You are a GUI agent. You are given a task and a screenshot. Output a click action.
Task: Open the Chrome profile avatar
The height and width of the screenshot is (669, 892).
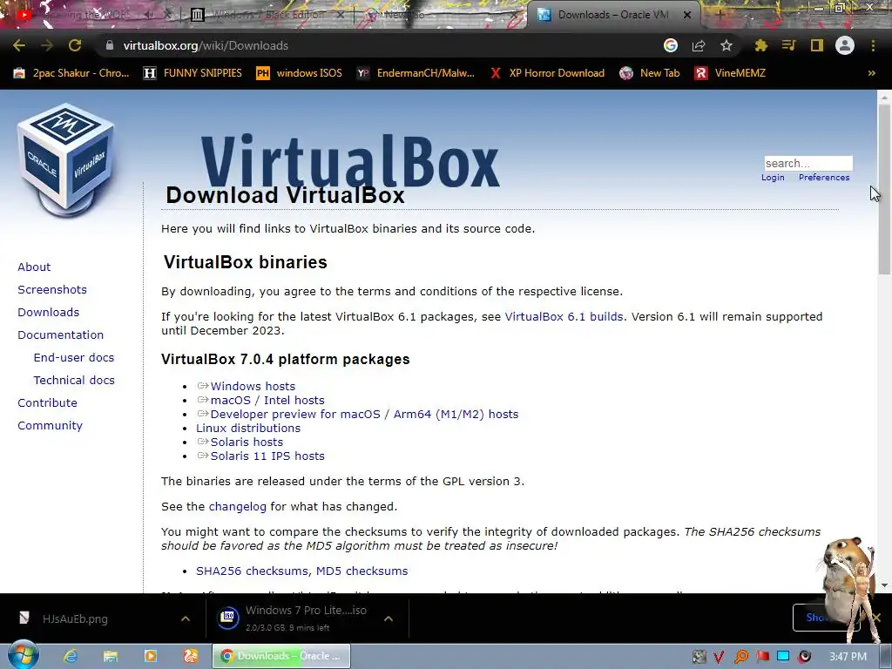(845, 45)
